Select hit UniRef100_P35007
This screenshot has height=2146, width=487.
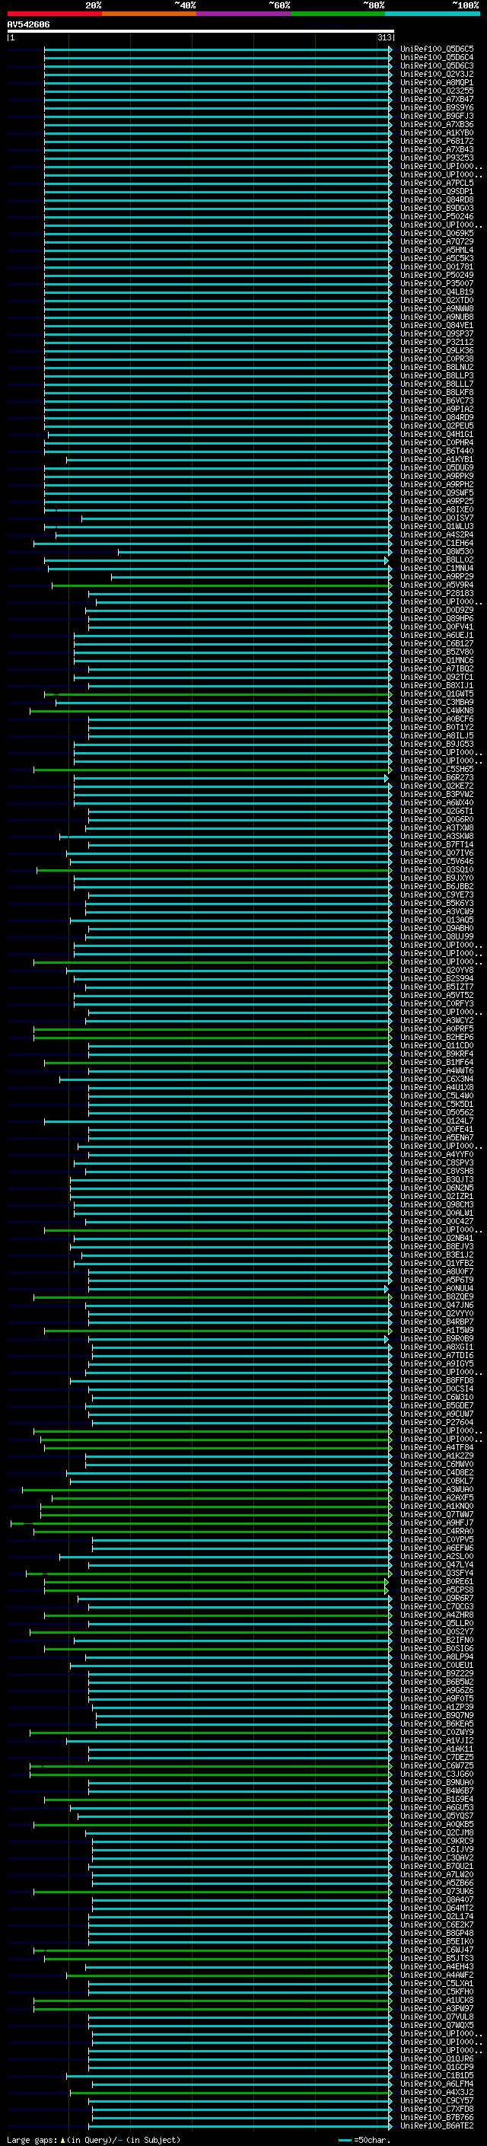coord(436,283)
